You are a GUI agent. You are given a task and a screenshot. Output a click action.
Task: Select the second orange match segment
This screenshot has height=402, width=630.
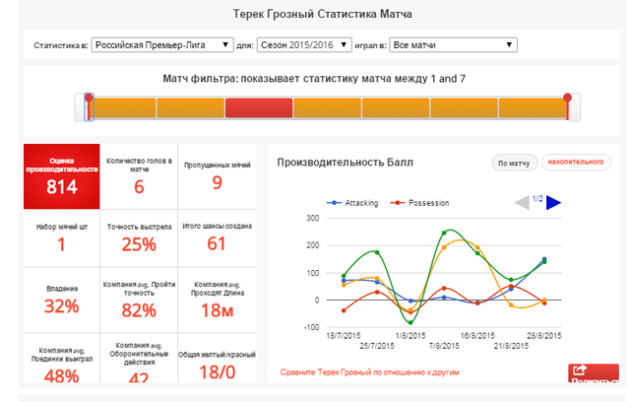pyautogui.click(x=190, y=107)
